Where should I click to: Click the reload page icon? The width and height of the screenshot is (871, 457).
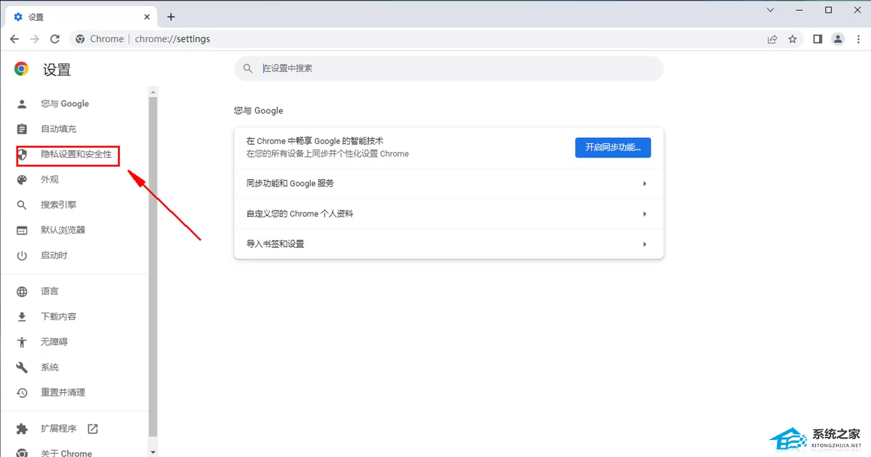tap(55, 39)
